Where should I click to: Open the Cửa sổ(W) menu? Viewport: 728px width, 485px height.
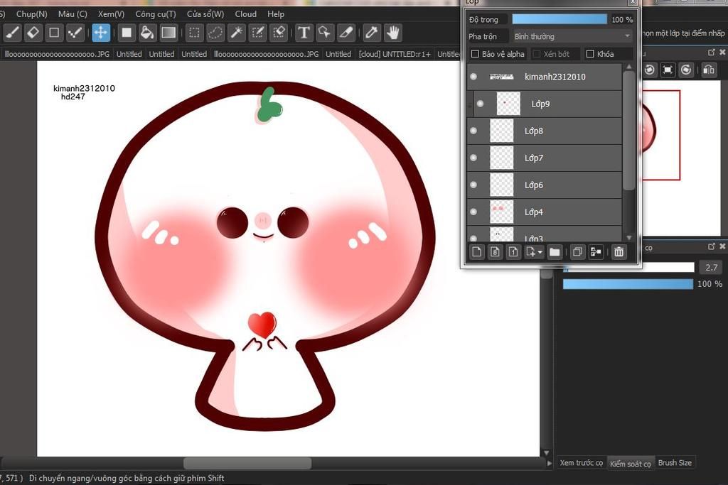(x=205, y=14)
